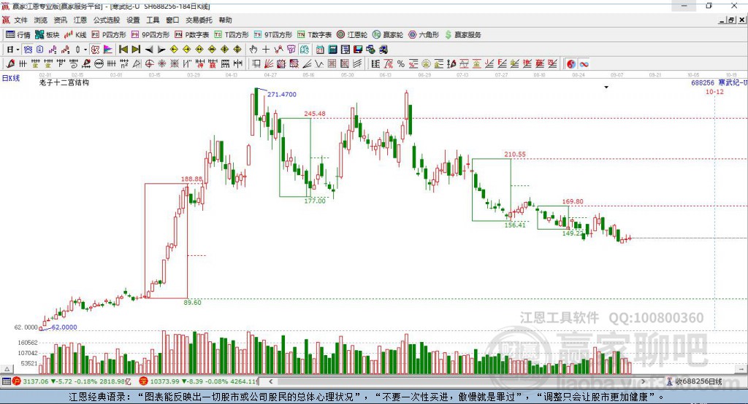
Task: Expand the candlestick style dropdown arrow
Action: pyautogui.click(x=85, y=50)
